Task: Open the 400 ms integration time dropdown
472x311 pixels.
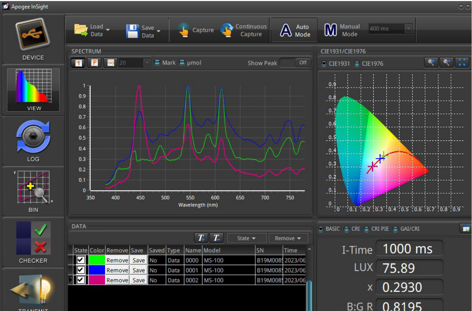Action: coord(408,29)
